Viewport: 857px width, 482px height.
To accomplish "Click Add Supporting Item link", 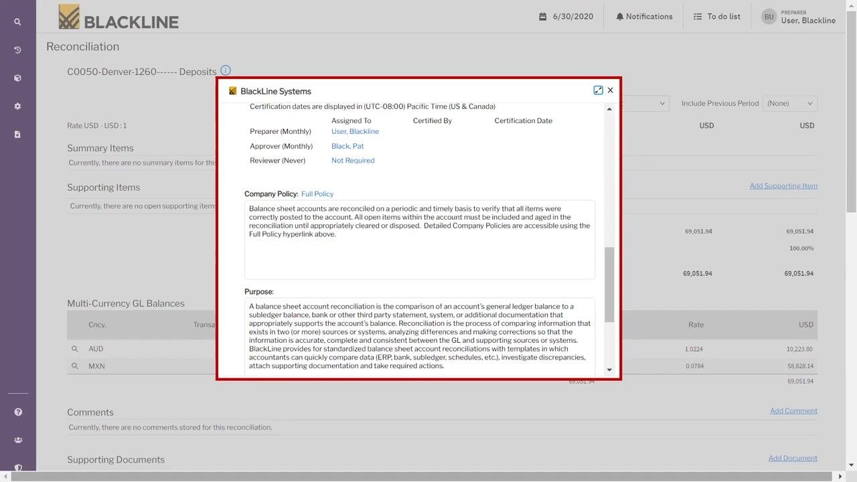I will tap(783, 186).
